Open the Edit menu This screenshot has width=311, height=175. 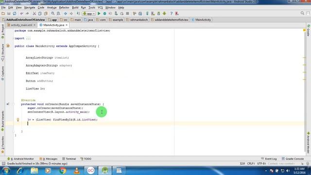click(x=11, y=8)
